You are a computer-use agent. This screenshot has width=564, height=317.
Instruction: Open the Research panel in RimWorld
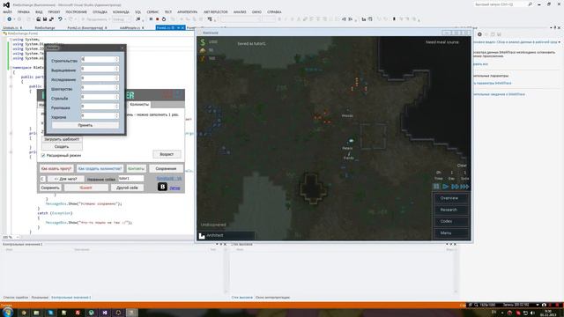pyautogui.click(x=451, y=210)
